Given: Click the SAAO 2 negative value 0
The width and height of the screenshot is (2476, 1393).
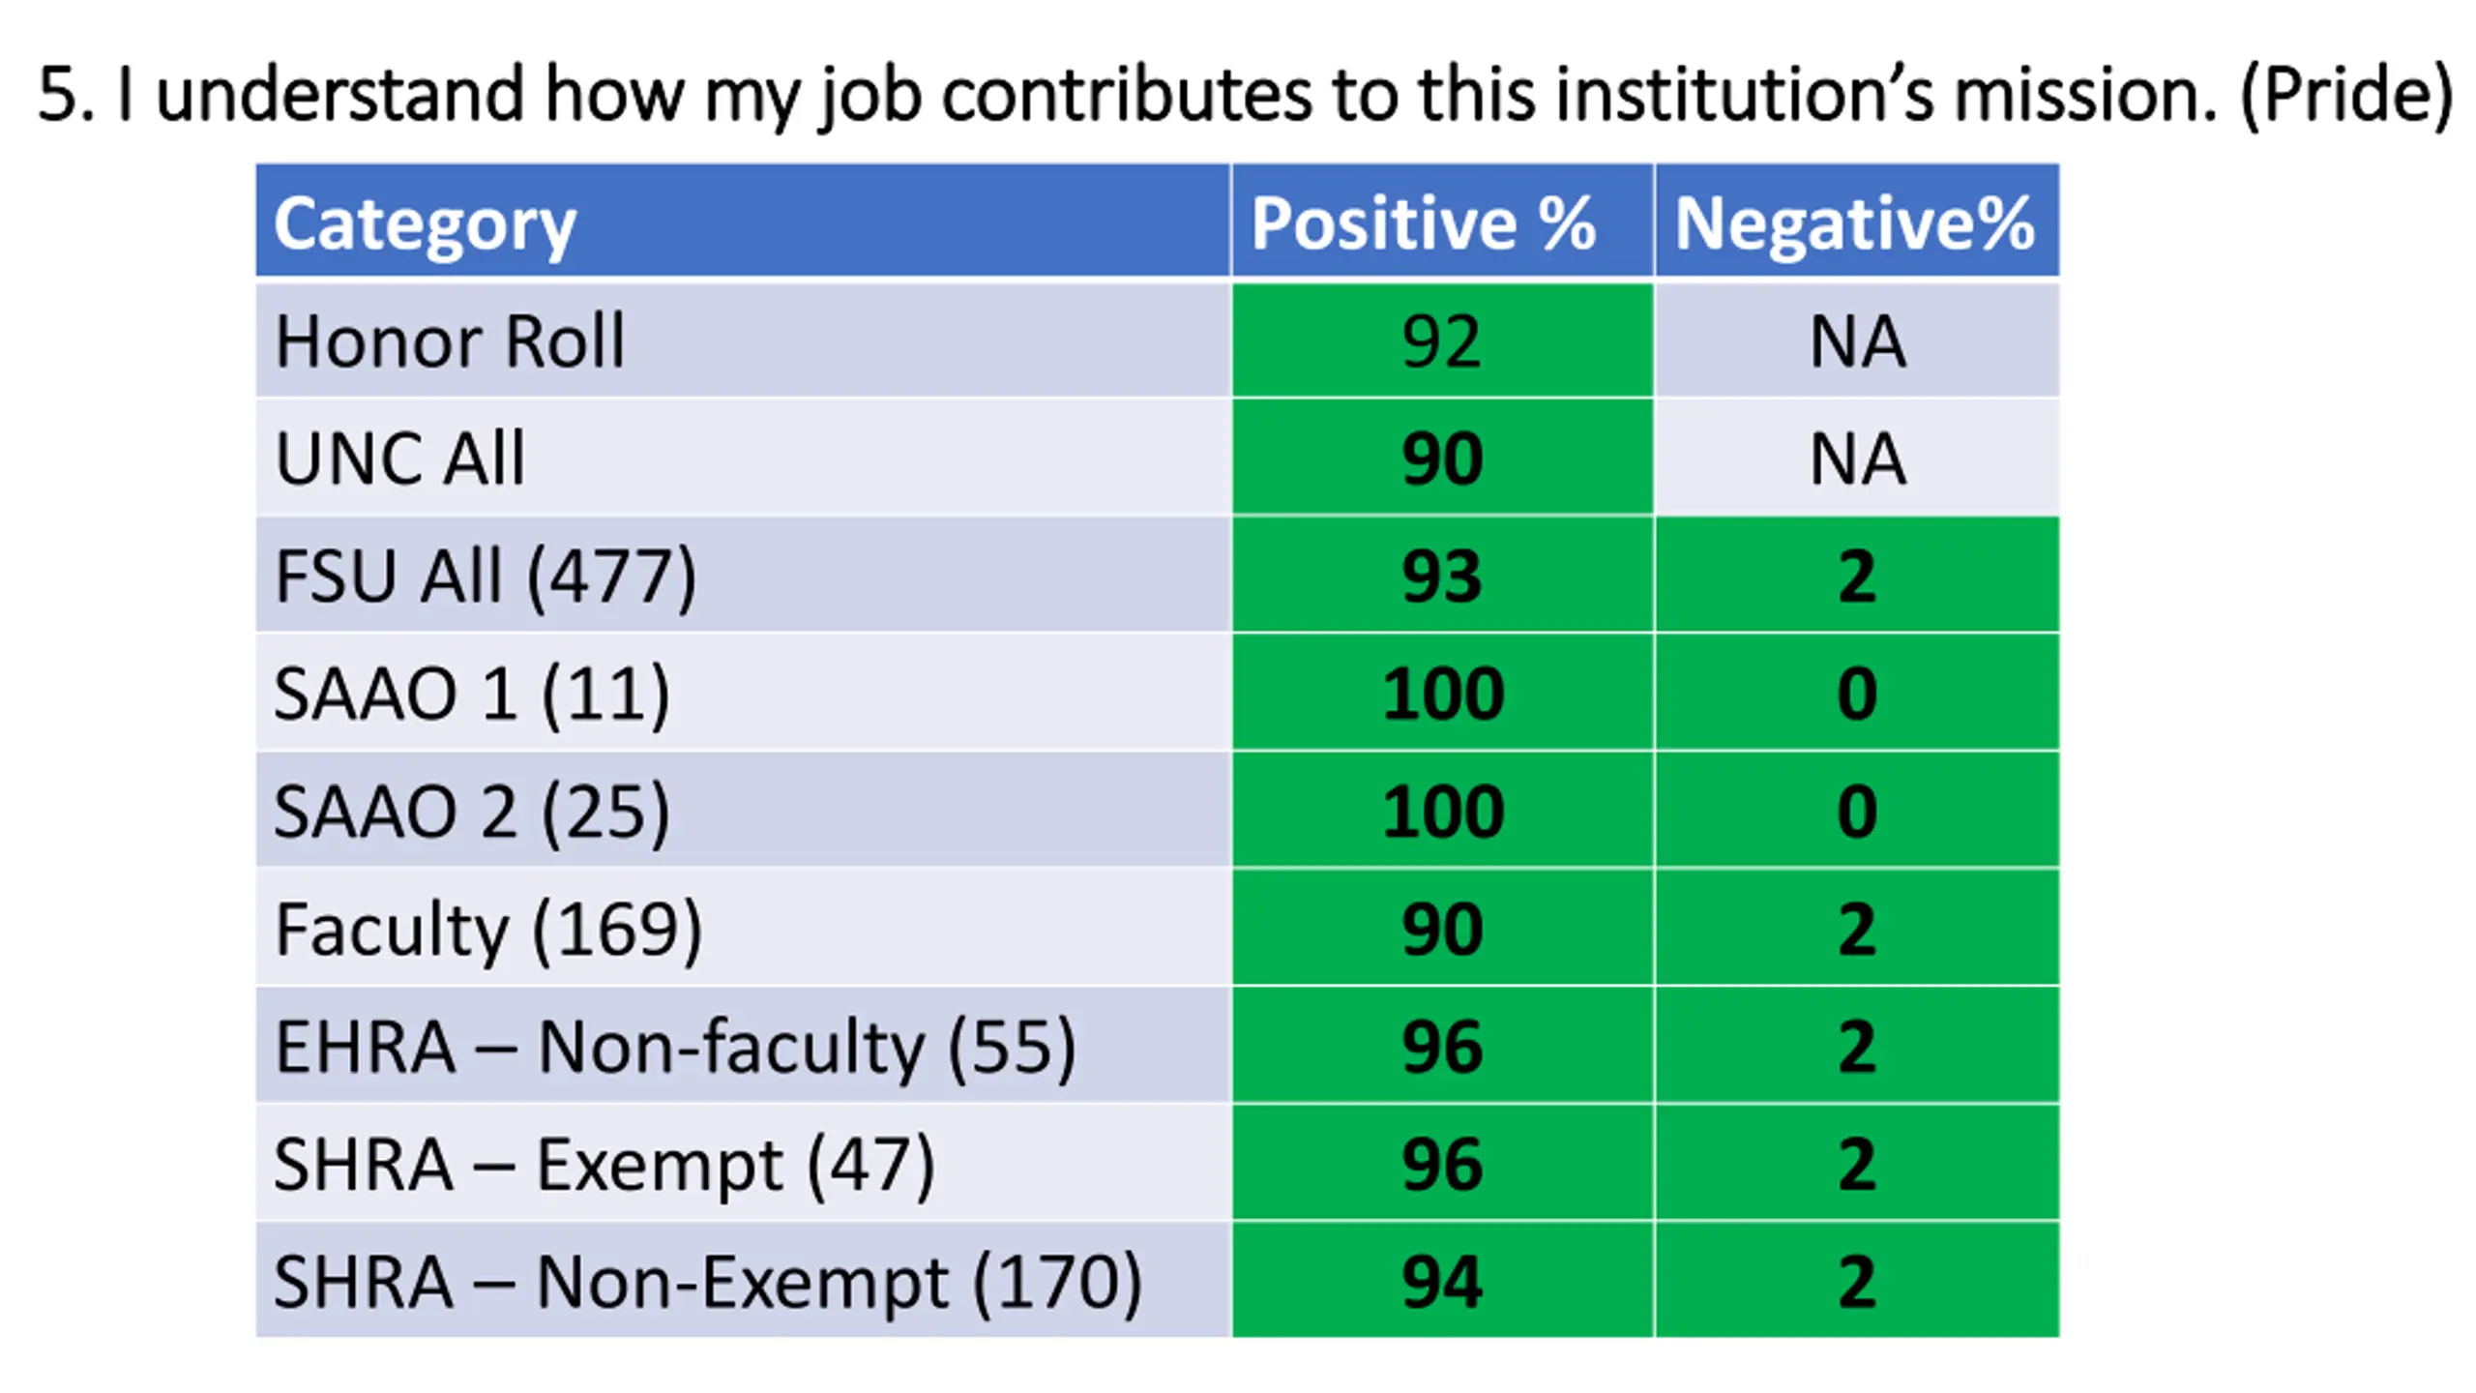Looking at the screenshot, I should pos(1857,810).
